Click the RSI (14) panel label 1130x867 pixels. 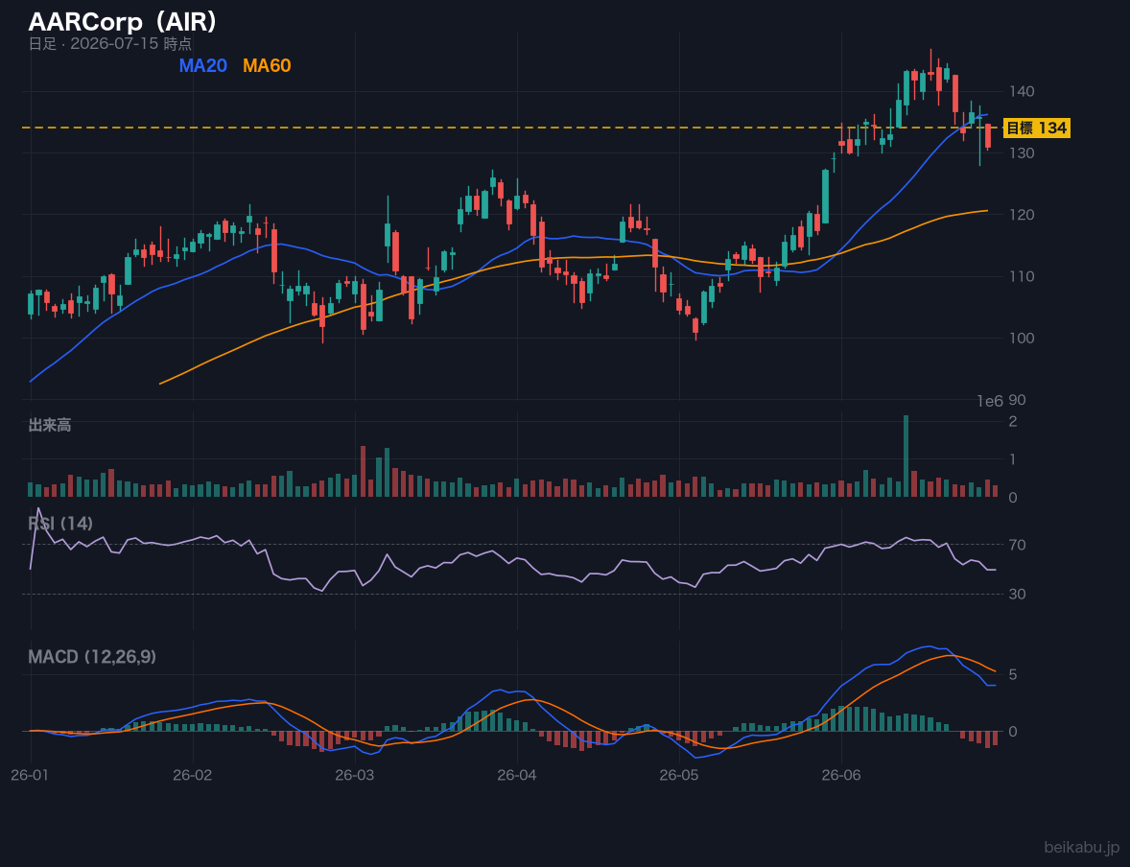click(60, 524)
